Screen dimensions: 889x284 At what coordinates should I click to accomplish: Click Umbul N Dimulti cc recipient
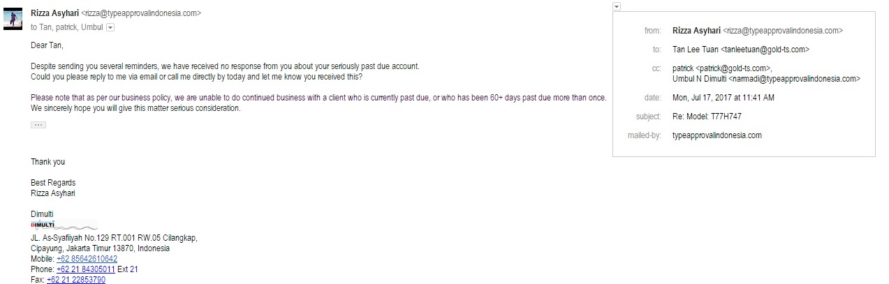click(x=766, y=79)
